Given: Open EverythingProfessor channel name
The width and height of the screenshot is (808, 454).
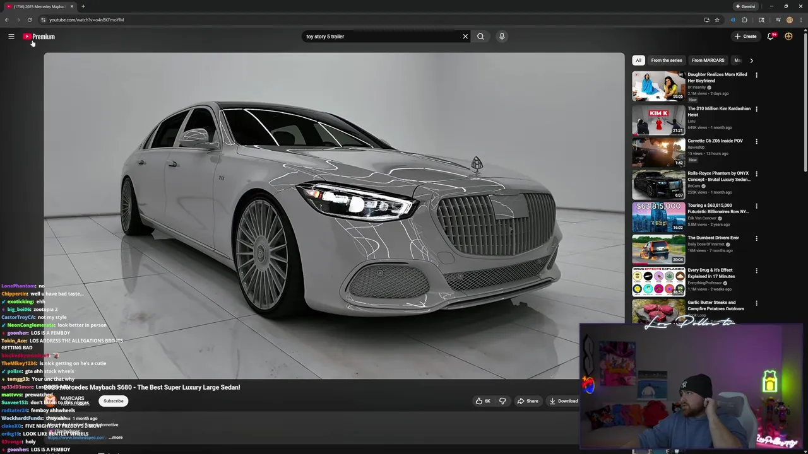Looking at the screenshot, I should pyautogui.click(x=705, y=283).
